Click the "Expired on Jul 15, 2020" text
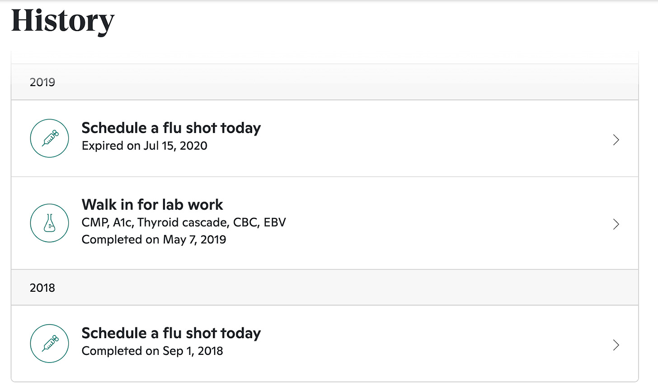This screenshot has height=386, width=658. tap(144, 146)
